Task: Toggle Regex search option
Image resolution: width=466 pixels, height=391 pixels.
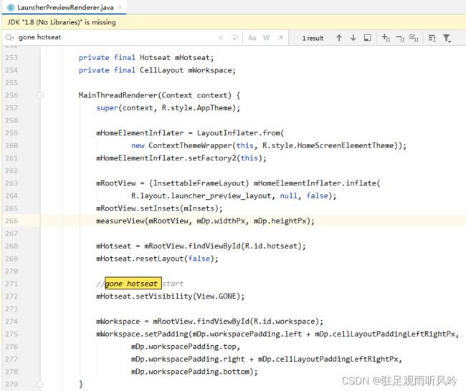Action: 280,38
